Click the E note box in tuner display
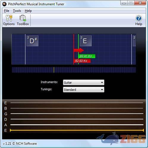The width and height of the screenshot is (148, 148). pyautogui.click(x=86, y=41)
